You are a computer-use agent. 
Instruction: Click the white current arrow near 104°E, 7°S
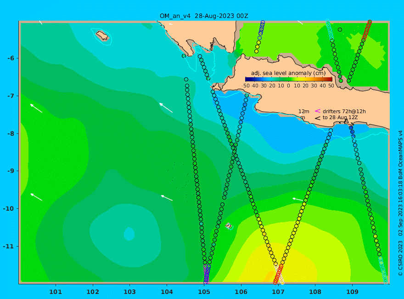(x=166, y=108)
